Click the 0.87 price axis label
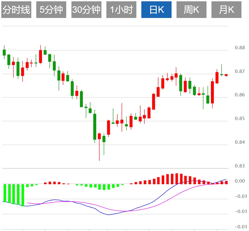249x231 pixels. click(240, 71)
